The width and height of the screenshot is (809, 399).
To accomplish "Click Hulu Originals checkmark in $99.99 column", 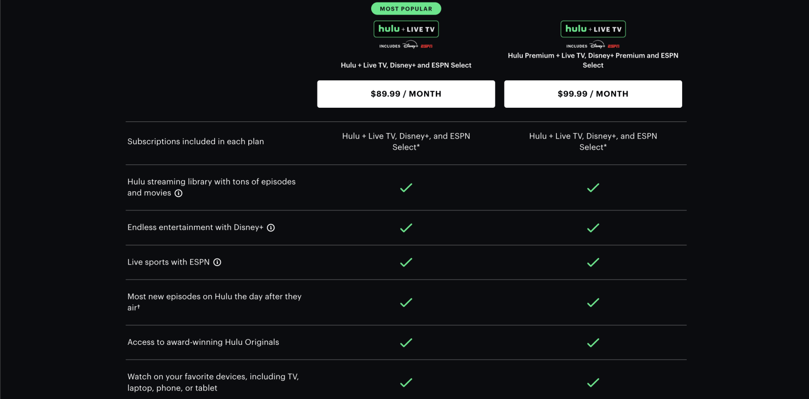I will 593,342.
